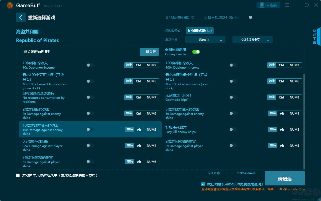Click the 切换 button for Easy kill hotkey

click(273, 129)
